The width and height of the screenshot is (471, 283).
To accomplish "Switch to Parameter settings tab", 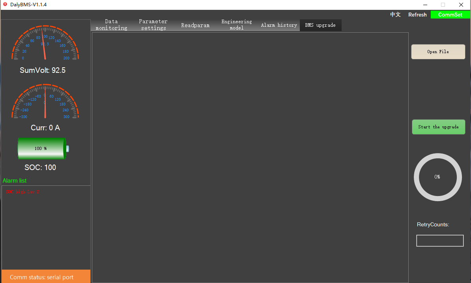I will 153,25.
